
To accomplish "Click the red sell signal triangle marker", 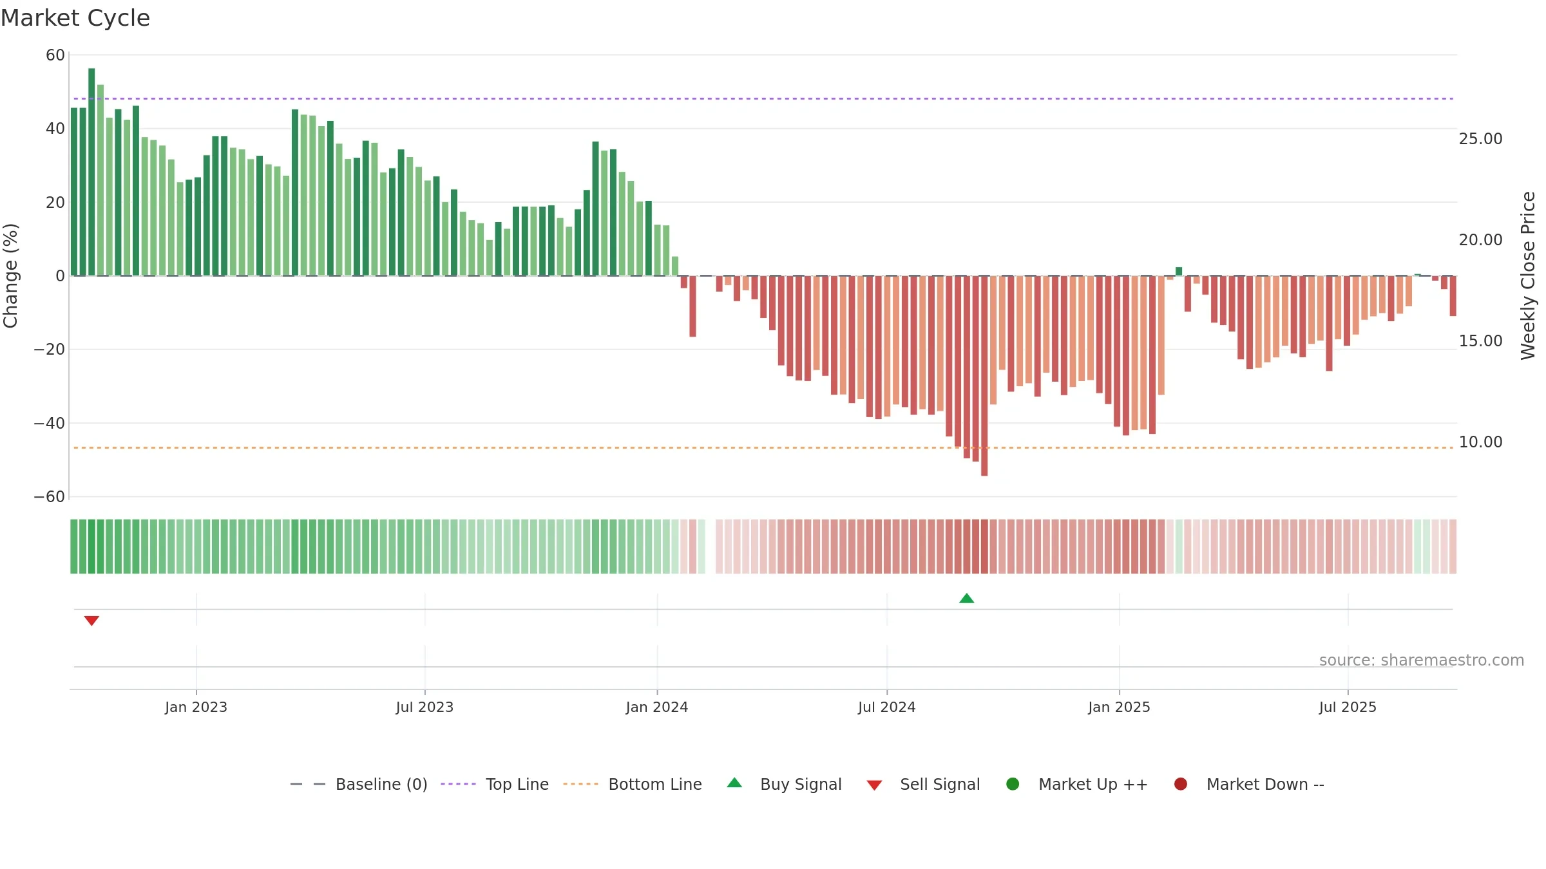I will (x=91, y=621).
